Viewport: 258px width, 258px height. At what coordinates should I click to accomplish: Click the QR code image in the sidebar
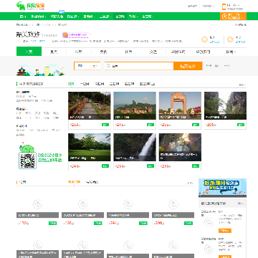tap(27, 161)
